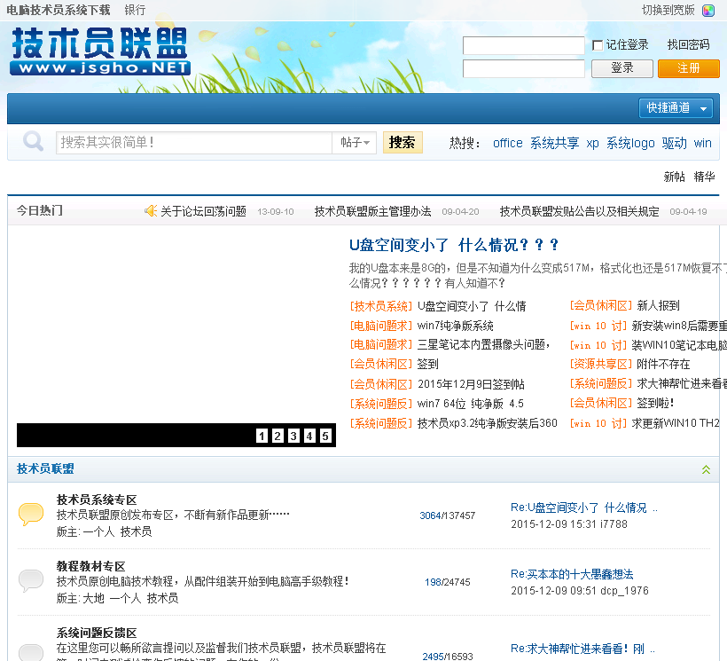Click post count 3064/137457
Image resolution: width=727 pixels, height=661 pixels.
point(448,515)
